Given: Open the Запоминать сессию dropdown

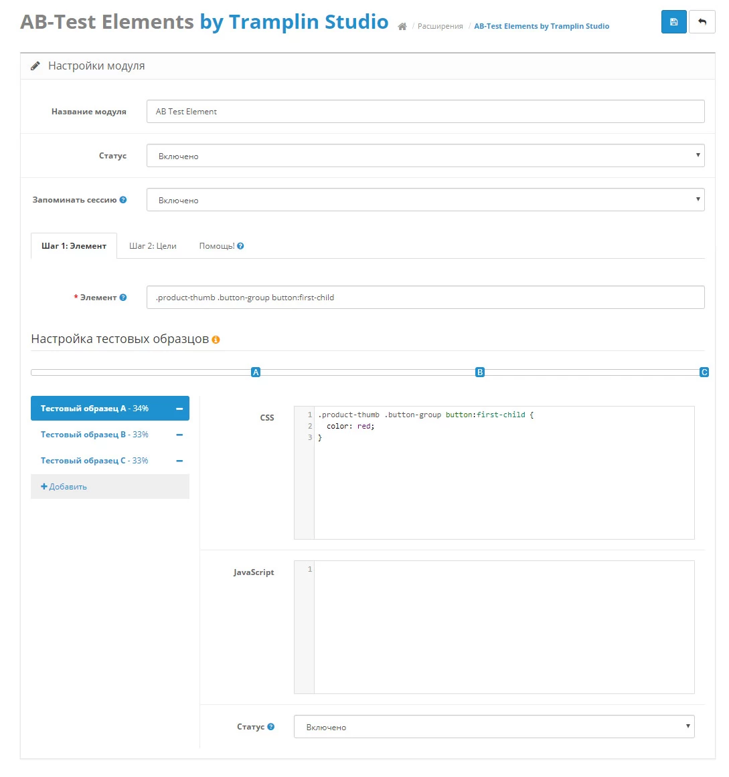Looking at the screenshot, I should [x=425, y=200].
